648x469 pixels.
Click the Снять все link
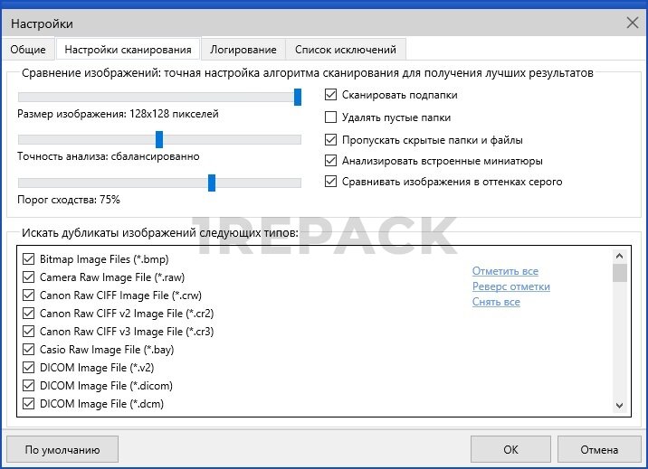coord(496,302)
